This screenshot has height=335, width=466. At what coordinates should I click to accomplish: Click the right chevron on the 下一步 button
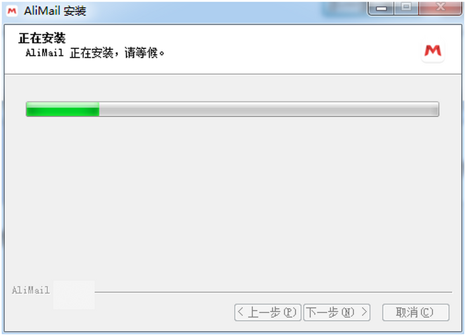coord(363,312)
